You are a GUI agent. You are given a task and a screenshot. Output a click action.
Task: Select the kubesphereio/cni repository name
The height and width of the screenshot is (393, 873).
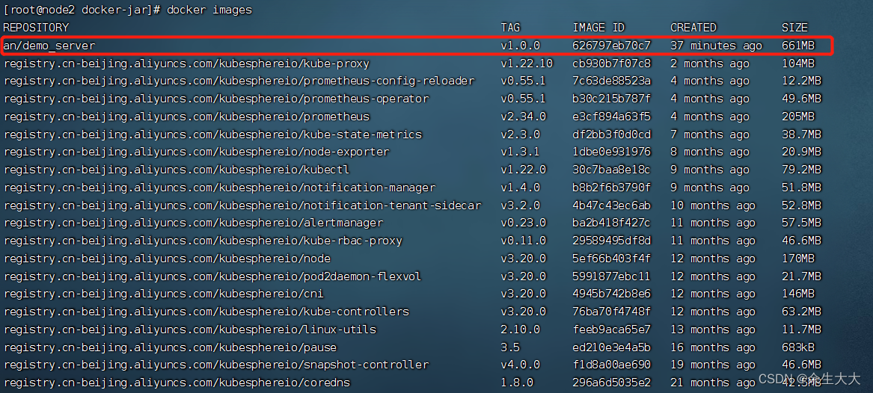click(164, 294)
